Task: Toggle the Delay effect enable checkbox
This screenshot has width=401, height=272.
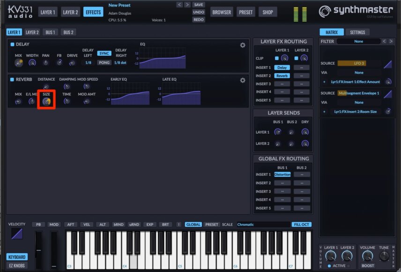Action: tap(12, 44)
